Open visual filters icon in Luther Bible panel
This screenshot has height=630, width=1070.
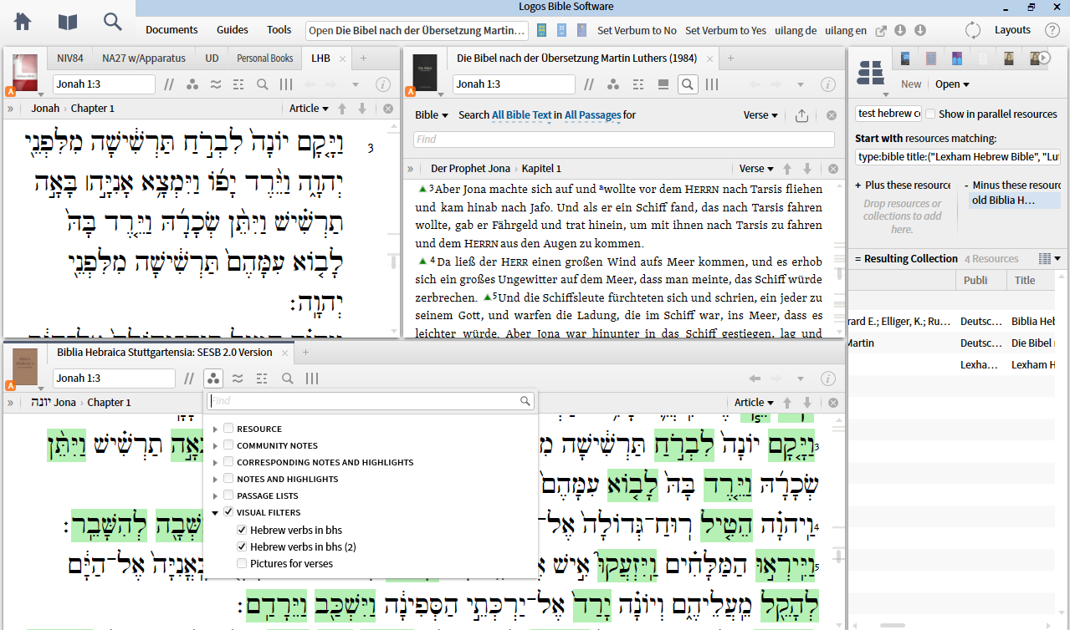613,84
